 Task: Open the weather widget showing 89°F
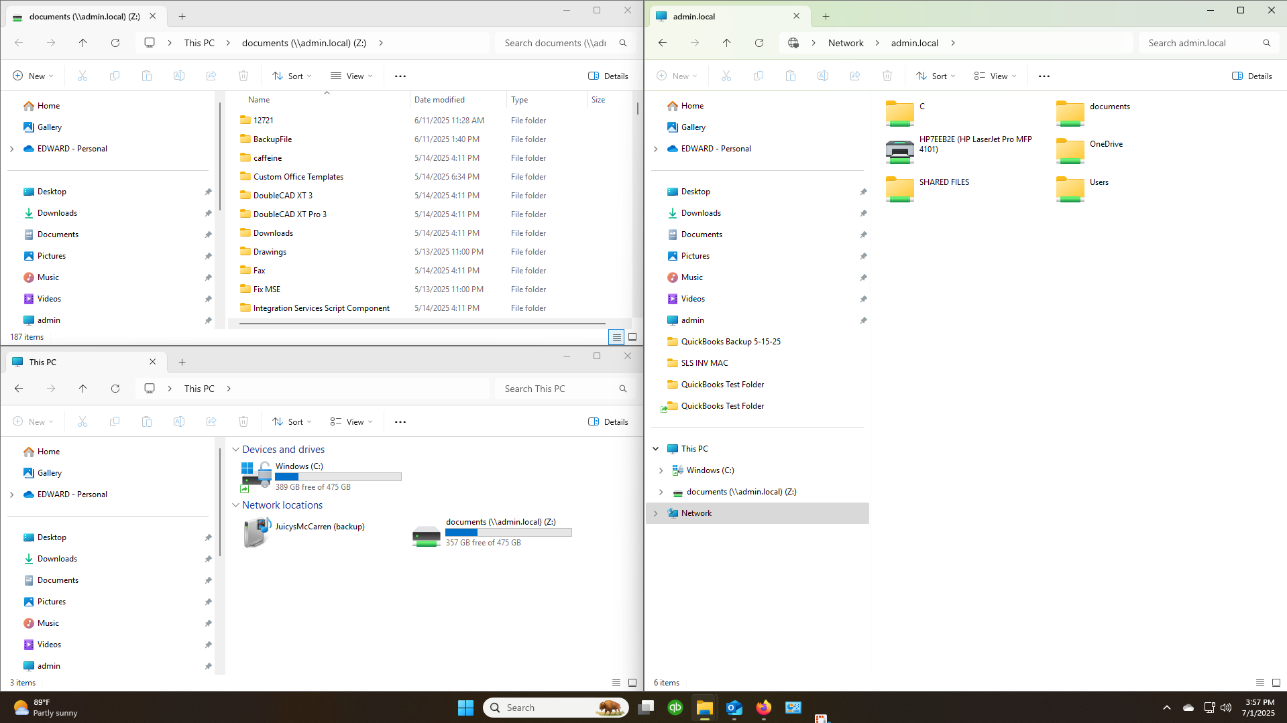[x=45, y=708]
